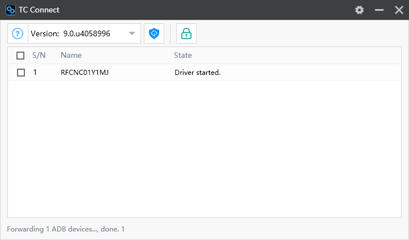
Task: Check the box for device RFCNC01Y1MJ
Action: 21,72
